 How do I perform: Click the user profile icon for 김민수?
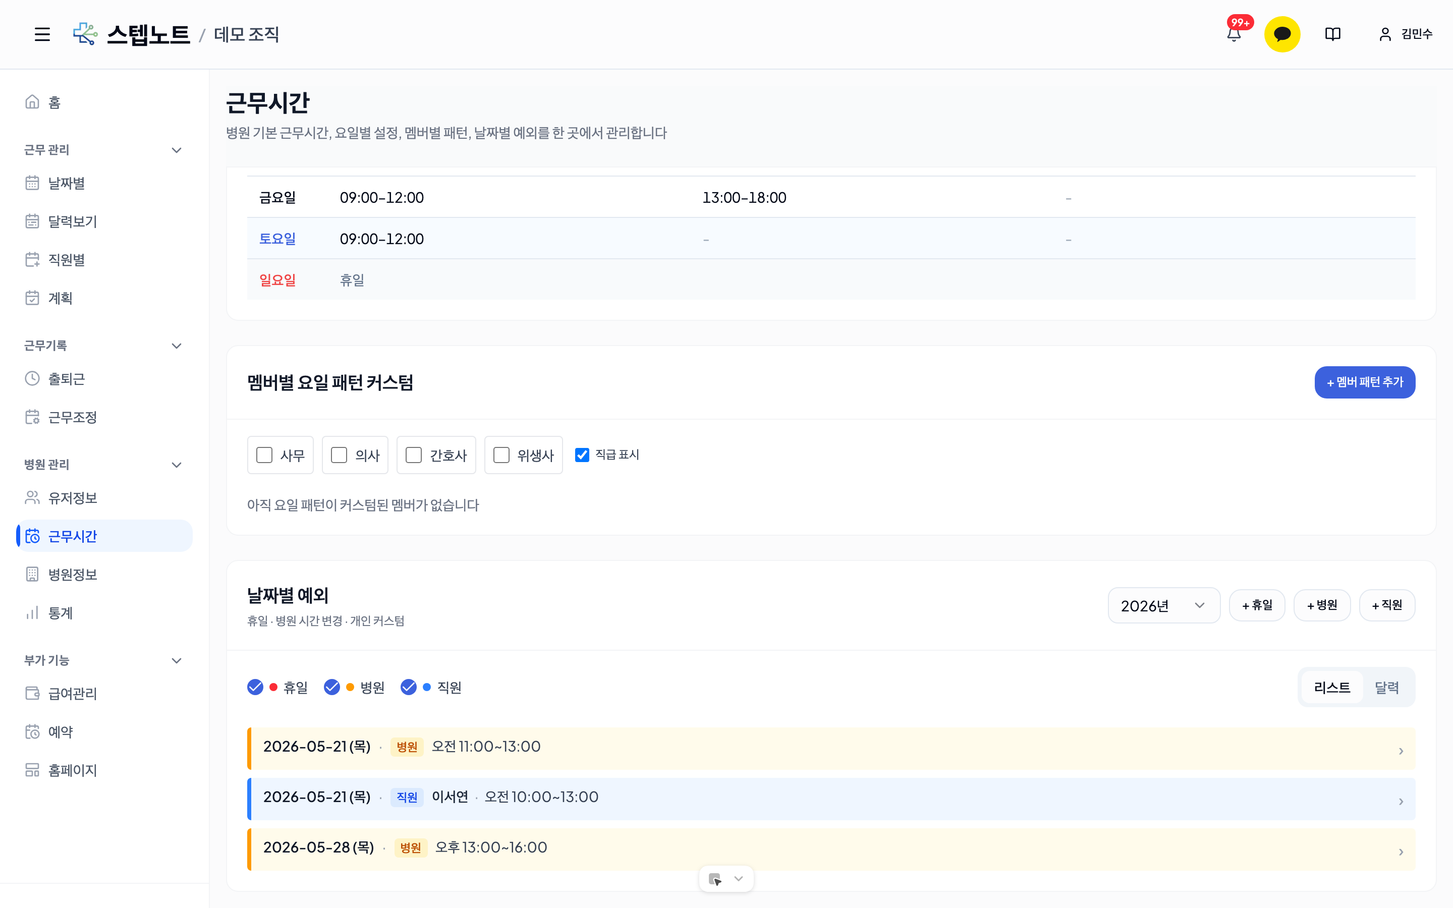click(x=1384, y=34)
